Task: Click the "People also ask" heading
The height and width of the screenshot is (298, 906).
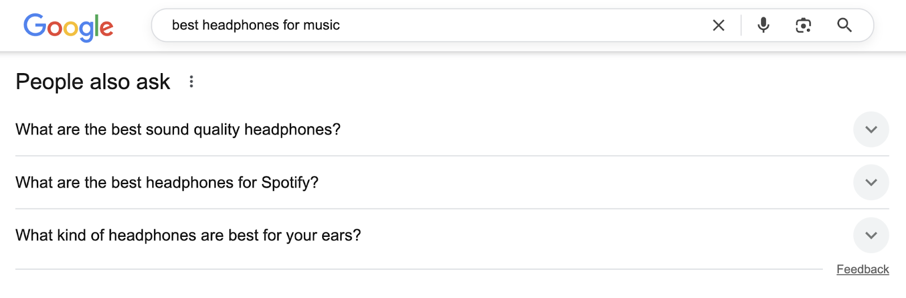Action: [93, 82]
